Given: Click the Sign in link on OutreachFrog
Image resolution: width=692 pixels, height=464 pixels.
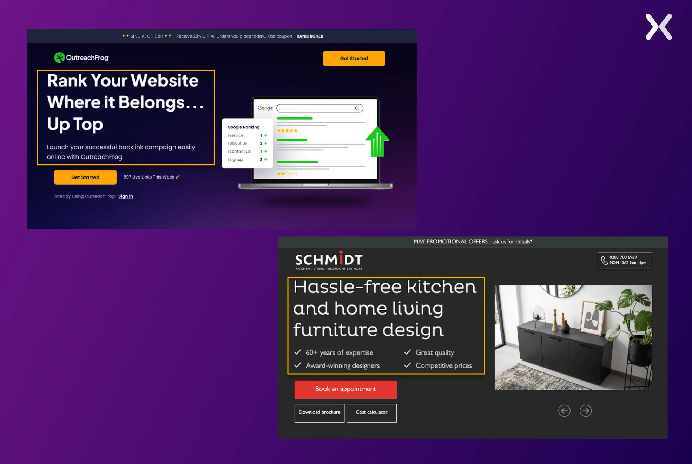Looking at the screenshot, I should (x=125, y=196).
